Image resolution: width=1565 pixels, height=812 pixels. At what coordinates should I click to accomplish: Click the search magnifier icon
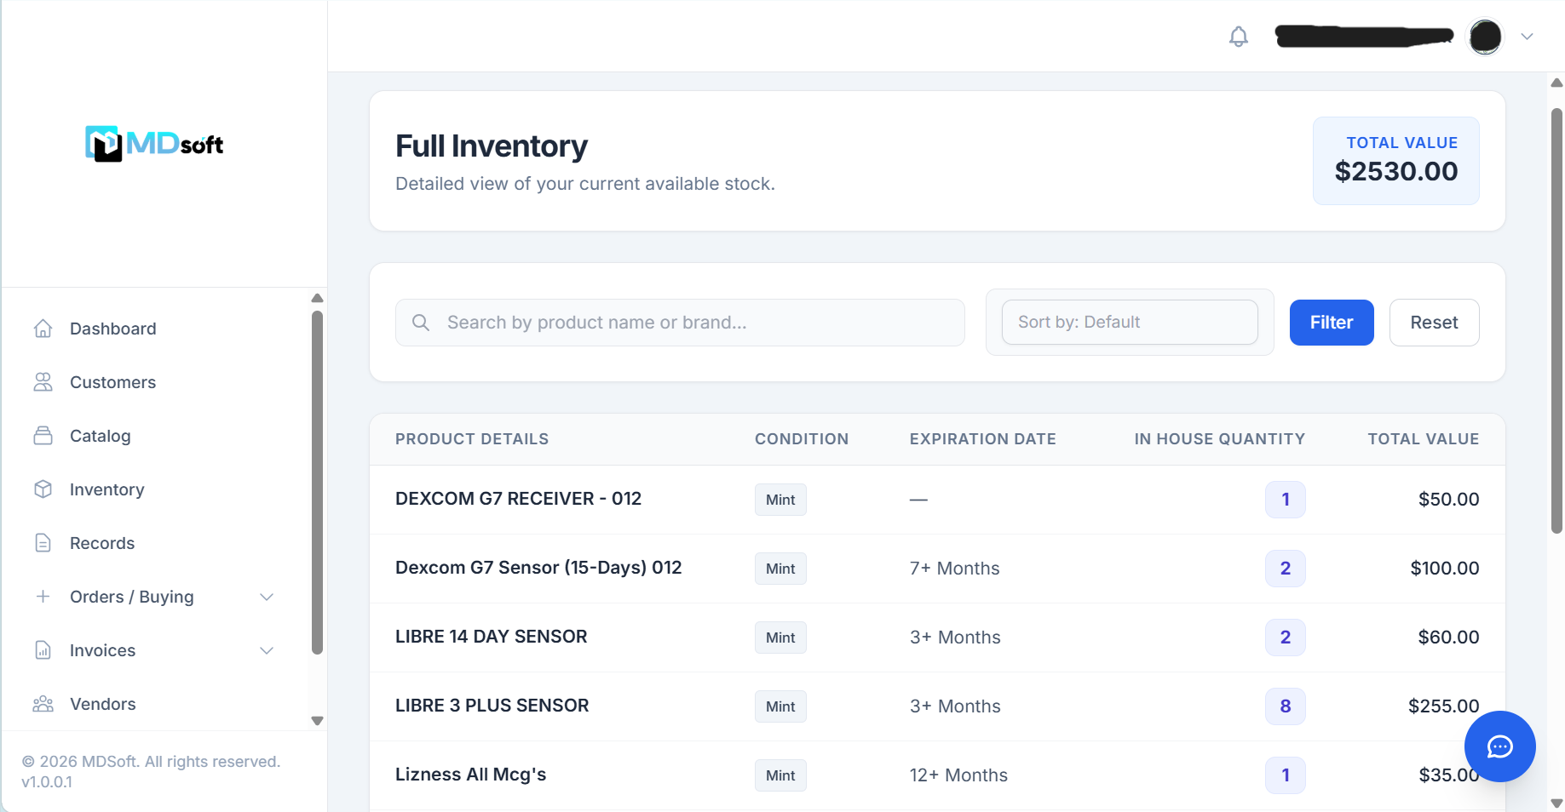pyautogui.click(x=421, y=323)
